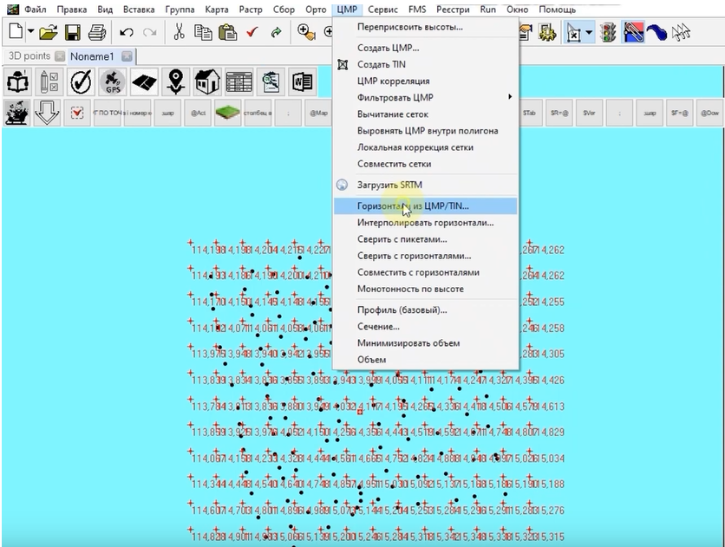
Task: Toggle the red checkmark box button
Action: (x=77, y=113)
